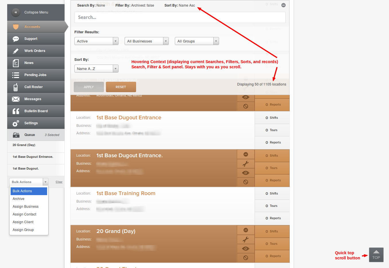Deselect 1st Base Dugout Entrance. via its minus icon
Screen dimensions: 389x268
(x=246, y=154)
